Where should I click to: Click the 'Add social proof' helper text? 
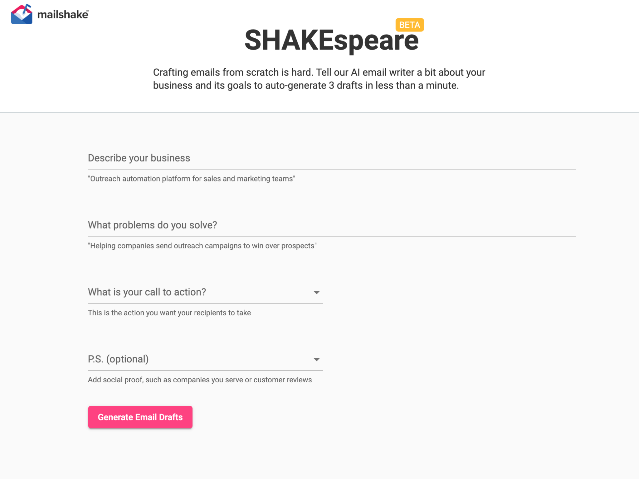(x=200, y=380)
